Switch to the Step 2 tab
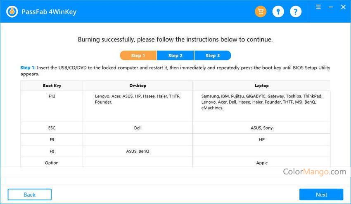 point(175,56)
